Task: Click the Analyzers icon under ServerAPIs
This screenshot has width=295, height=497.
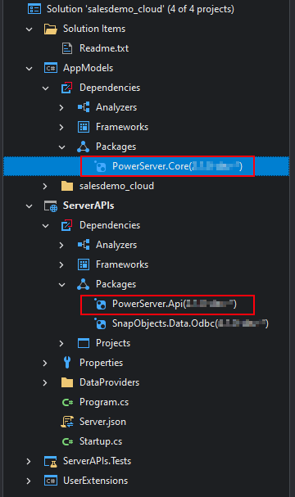Action: point(84,245)
